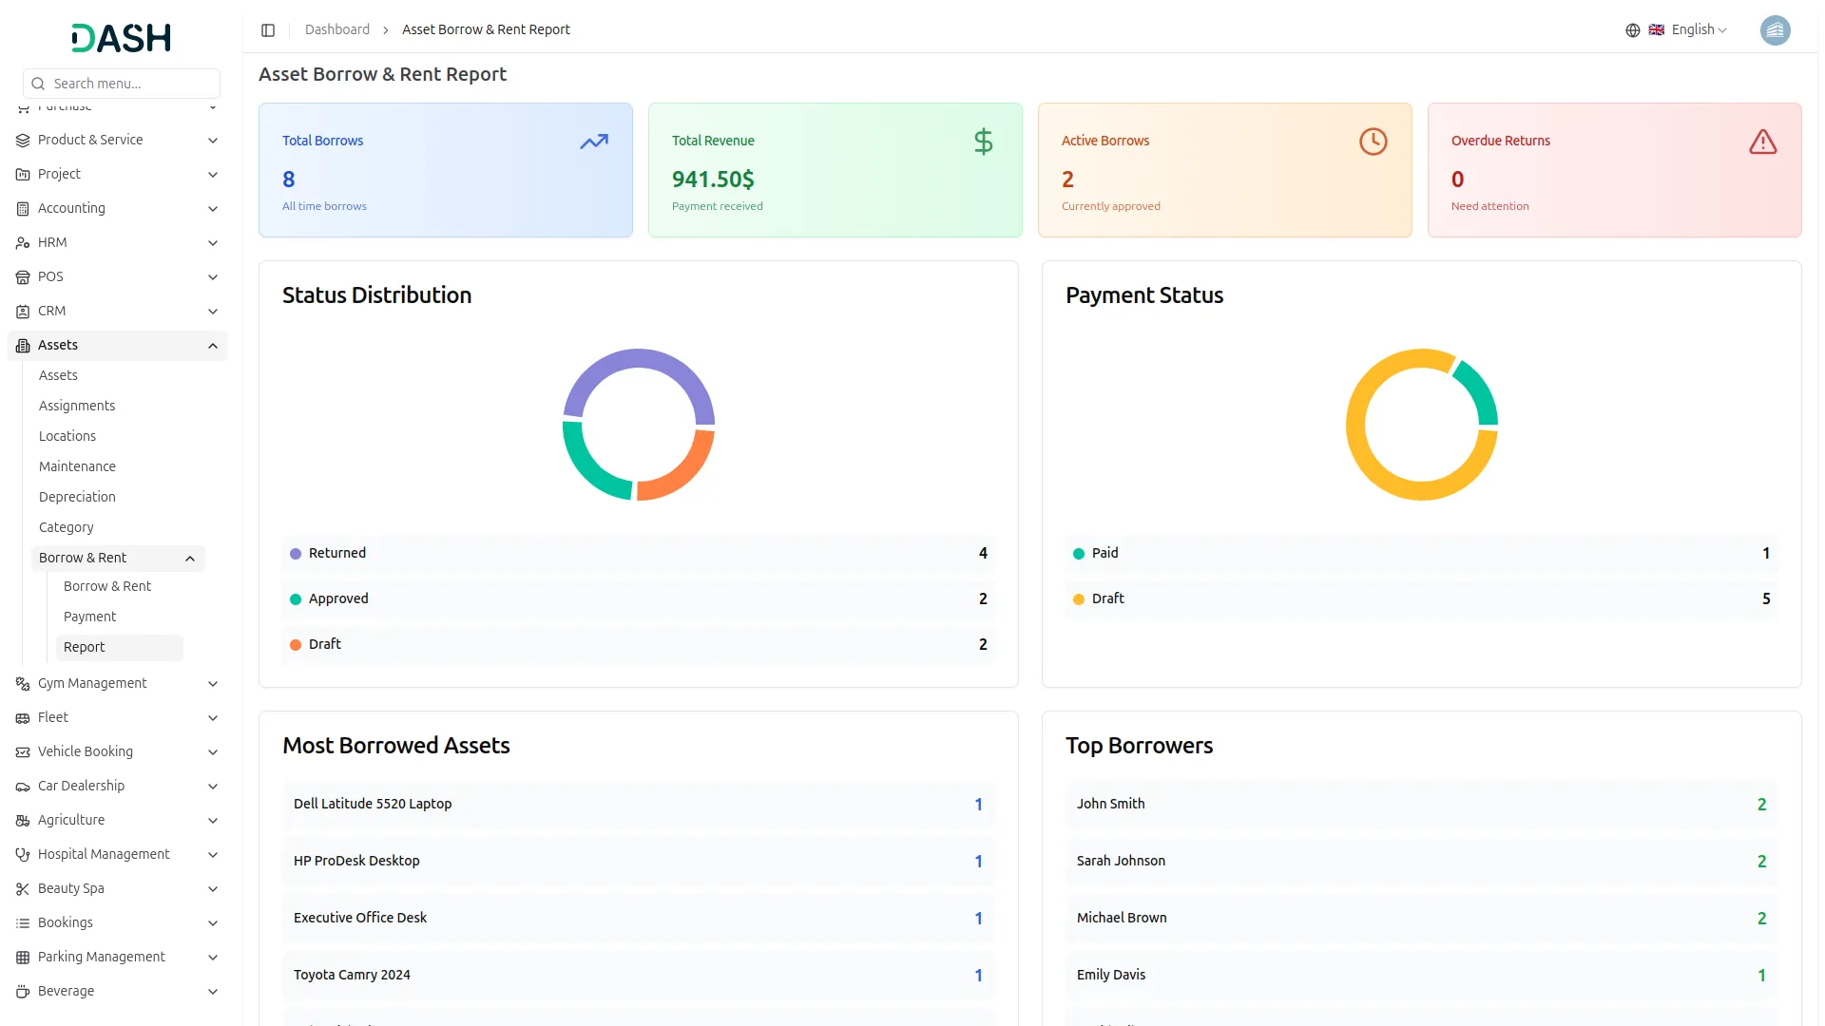Collapse the Assets menu section
The height and width of the screenshot is (1026, 1825).
click(213, 346)
